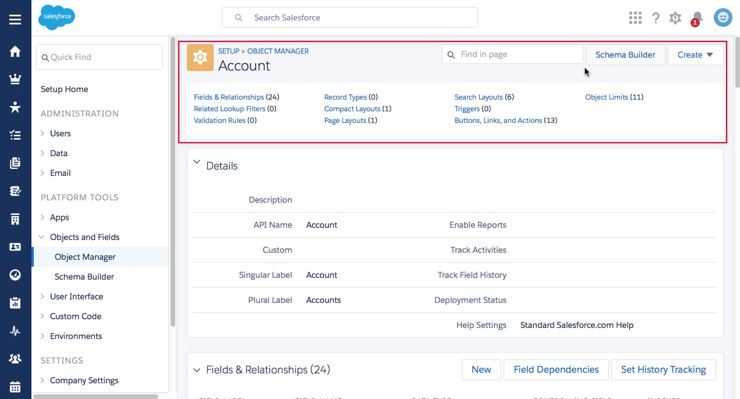Click the Search Salesforce field

click(349, 18)
